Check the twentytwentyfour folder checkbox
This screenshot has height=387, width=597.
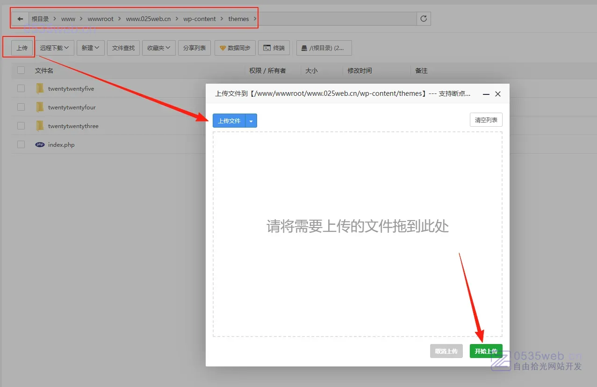(x=21, y=107)
